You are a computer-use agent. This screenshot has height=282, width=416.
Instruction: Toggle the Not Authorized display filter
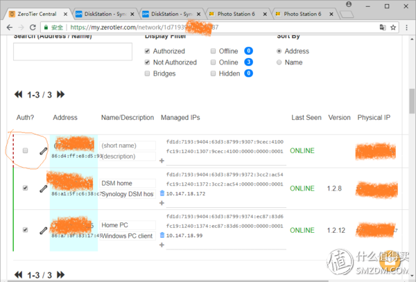(147, 62)
